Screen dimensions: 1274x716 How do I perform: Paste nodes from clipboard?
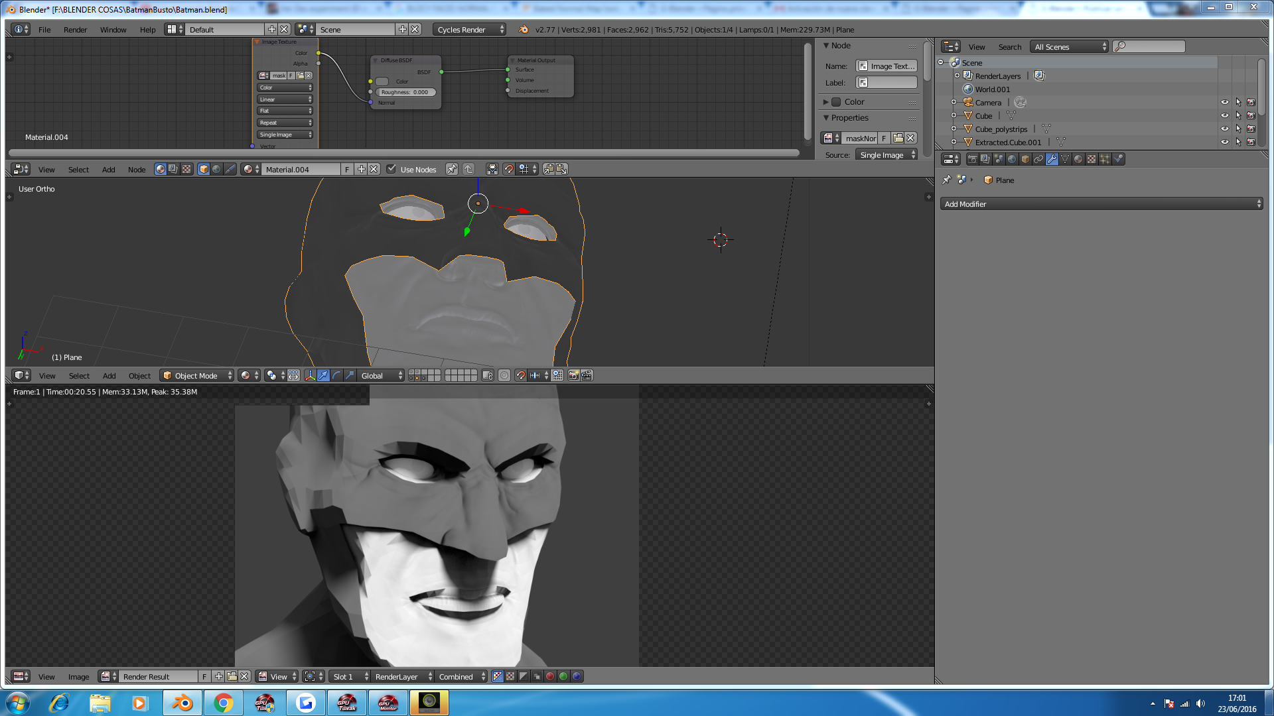561,169
